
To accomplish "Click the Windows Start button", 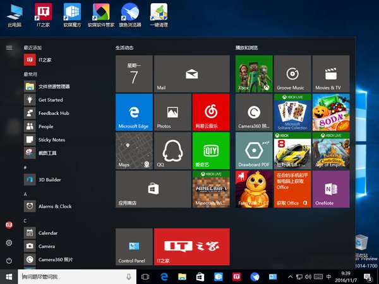I will [x=9, y=277].
